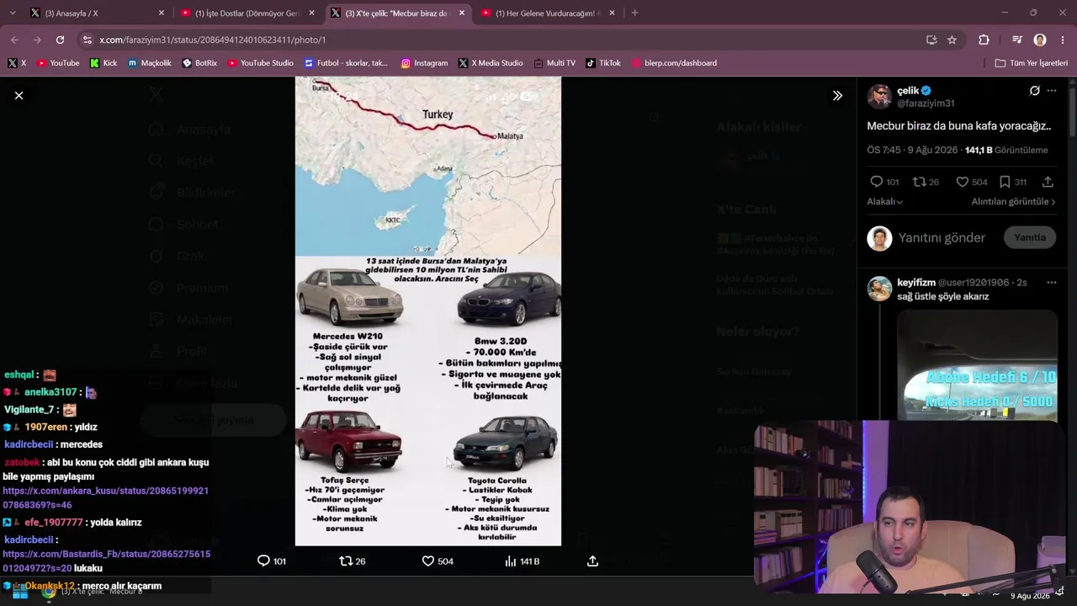Open the Chrome three-dot menu
The width and height of the screenshot is (1077, 606).
pos(1063,40)
